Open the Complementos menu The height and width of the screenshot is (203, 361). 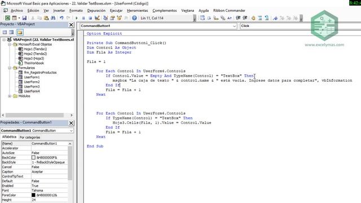165,11
